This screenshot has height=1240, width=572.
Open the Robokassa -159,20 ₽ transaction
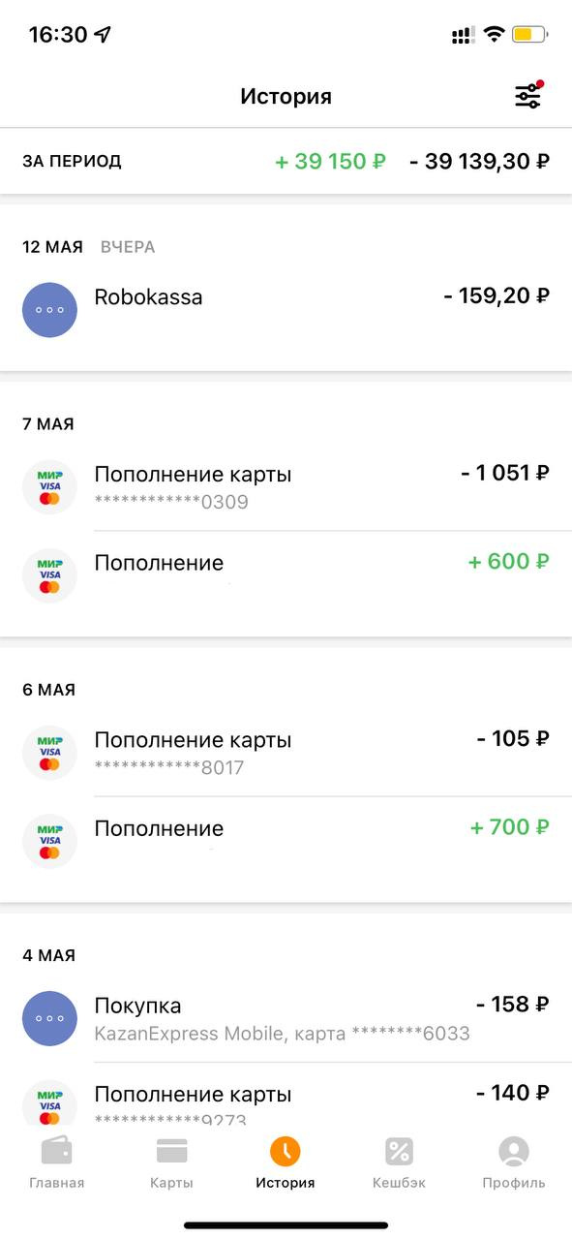286,310
